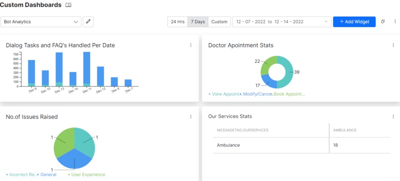
Task: Click the Our Services Stats title
Action: tap(230, 116)
